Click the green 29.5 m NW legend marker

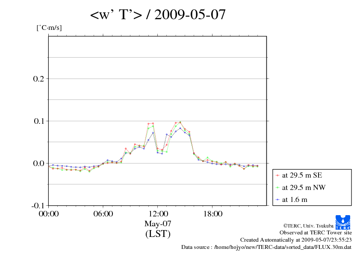click(277, 187)
